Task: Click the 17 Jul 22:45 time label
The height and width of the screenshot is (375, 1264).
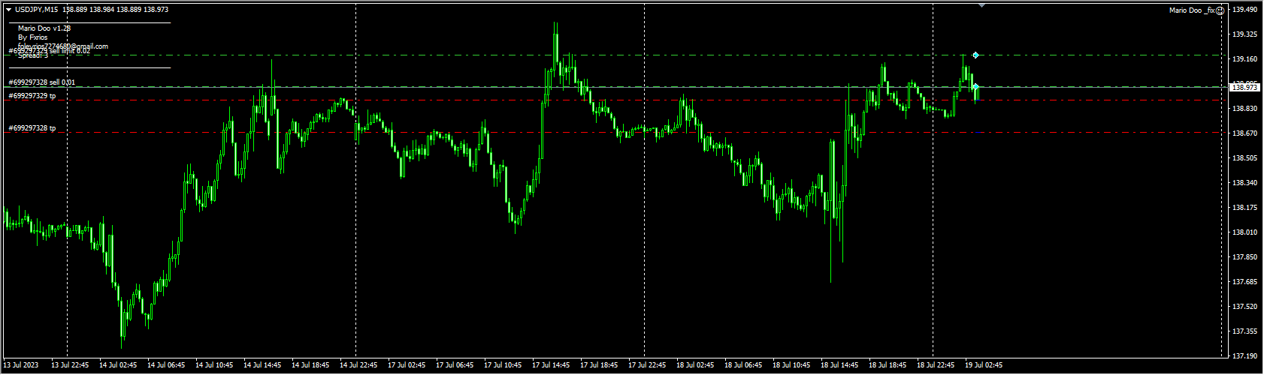Action: coord(647,365)
